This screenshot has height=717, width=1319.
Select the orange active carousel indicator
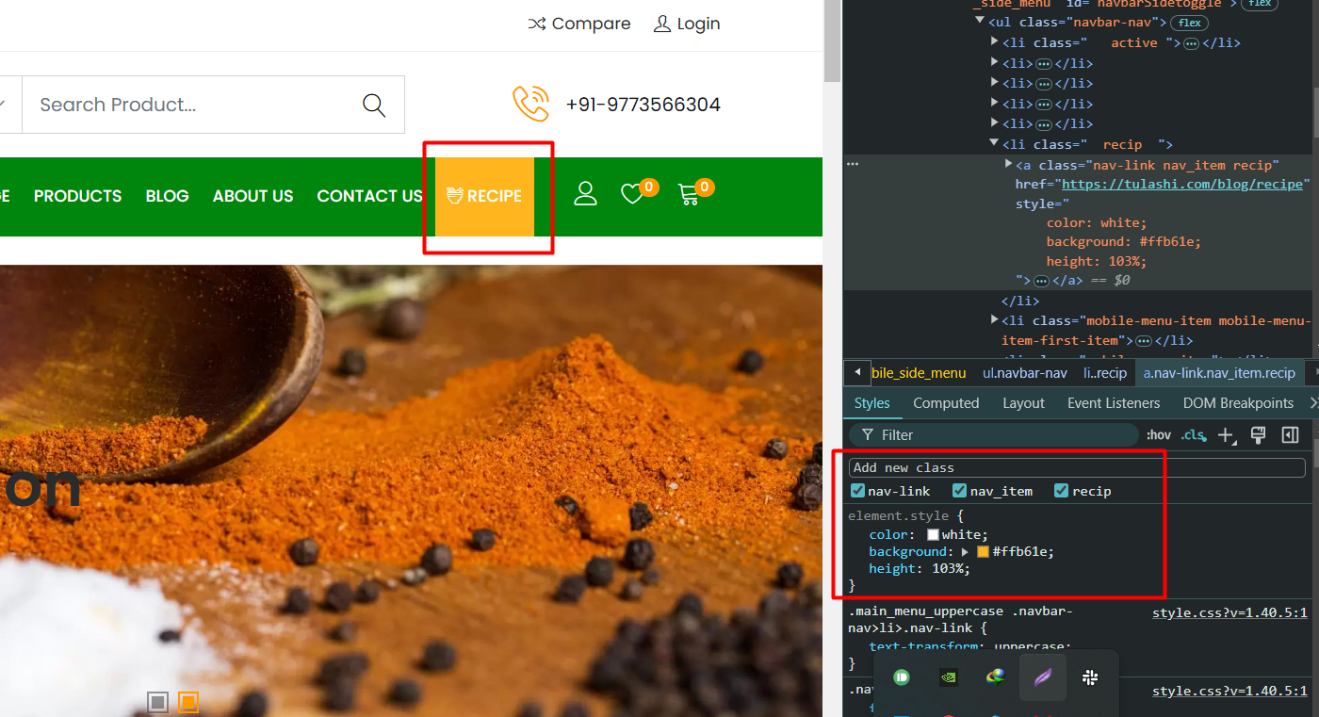[188, 702]
